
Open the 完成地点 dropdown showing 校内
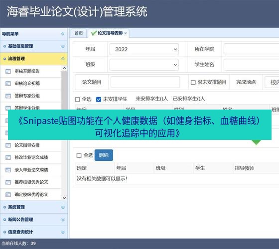pyautogui.click(x=272, y=82)
